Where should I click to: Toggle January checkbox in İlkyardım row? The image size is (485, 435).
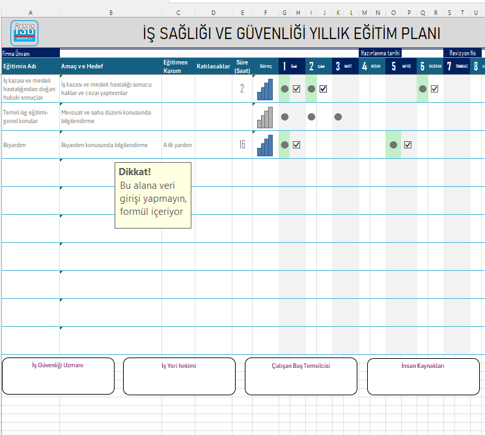point(296,145)
